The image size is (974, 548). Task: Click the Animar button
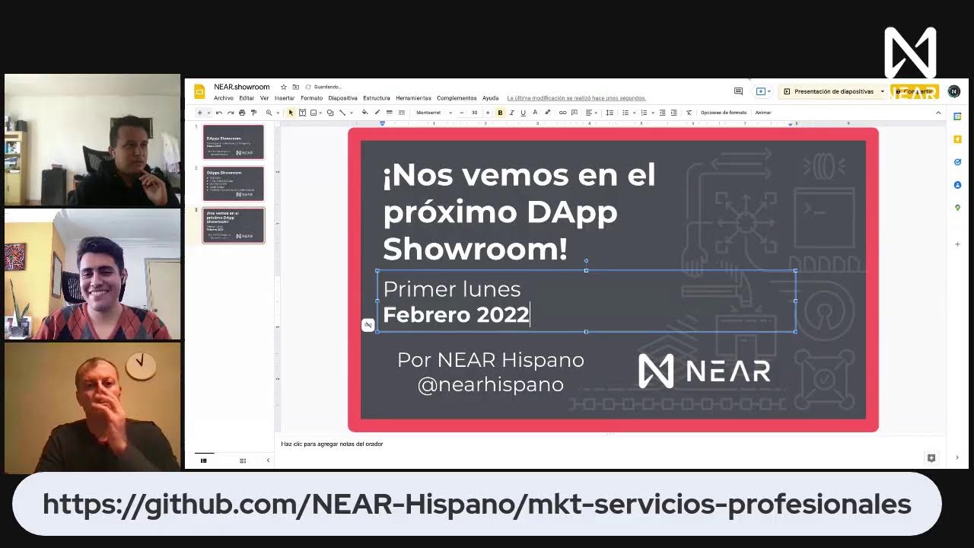(763, 113)
